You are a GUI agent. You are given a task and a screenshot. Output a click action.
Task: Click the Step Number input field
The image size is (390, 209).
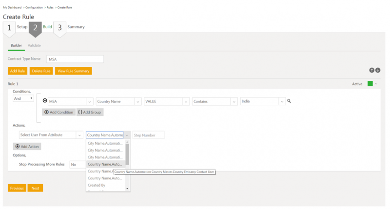pos(148,135)
